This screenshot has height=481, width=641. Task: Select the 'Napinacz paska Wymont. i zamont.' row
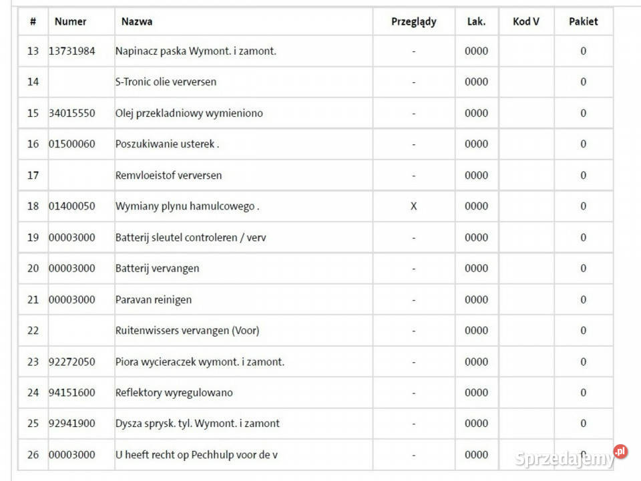[x=196, y=51]
